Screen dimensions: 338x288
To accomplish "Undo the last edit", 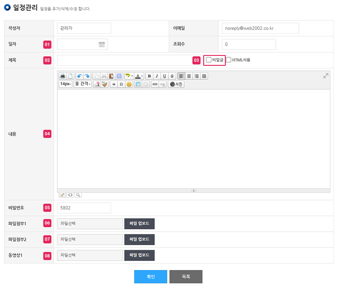I will pyautogui.click(x=79, y=76).
